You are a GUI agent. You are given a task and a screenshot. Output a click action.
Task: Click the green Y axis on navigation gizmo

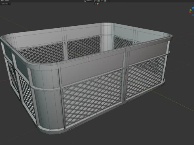tap(190, 10)
